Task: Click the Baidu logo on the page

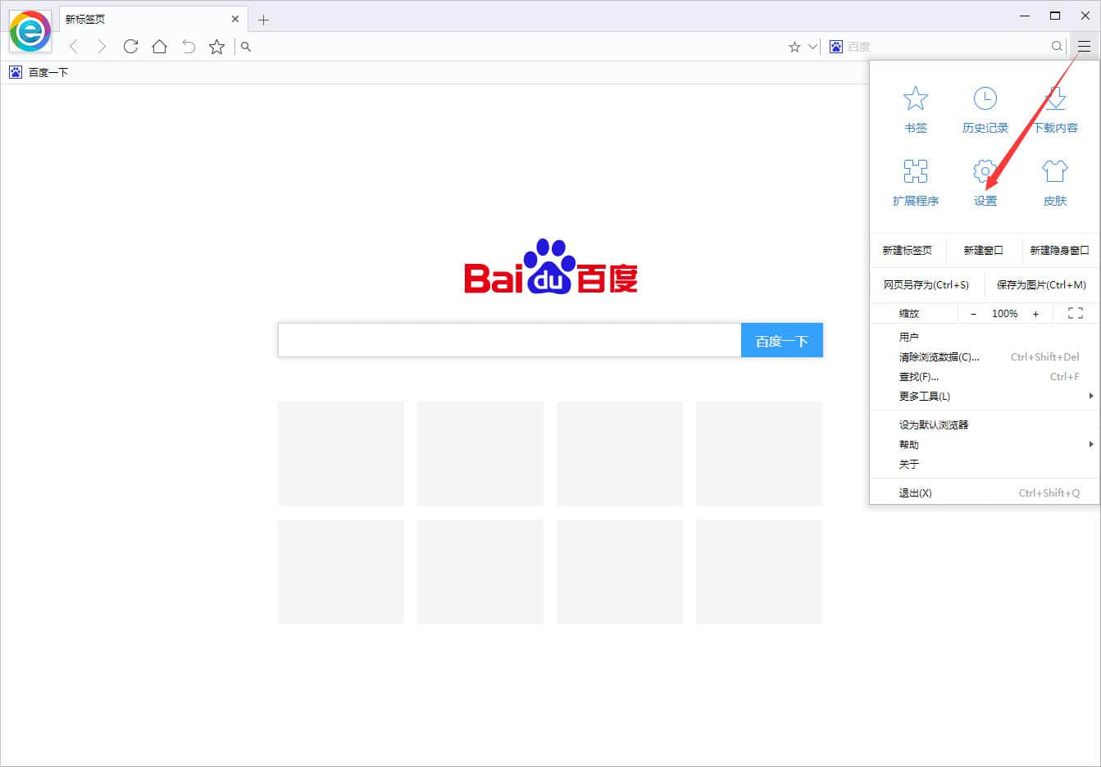Action: point(551,267)
